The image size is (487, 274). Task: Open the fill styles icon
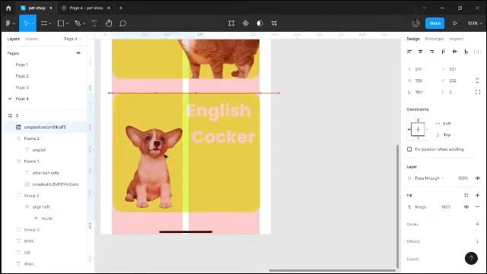(466, 196)
